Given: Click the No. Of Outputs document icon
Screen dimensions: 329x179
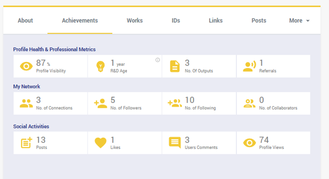Looking at the screenshot, I should coord(175,66).
